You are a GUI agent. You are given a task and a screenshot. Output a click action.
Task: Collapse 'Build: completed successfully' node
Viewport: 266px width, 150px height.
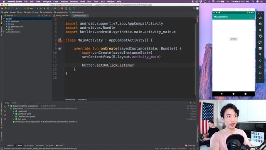[x=8, y=106]
